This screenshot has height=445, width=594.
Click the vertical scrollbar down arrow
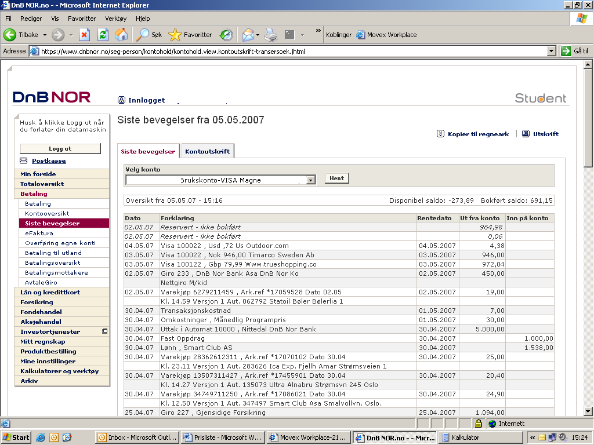coord(588,411)
